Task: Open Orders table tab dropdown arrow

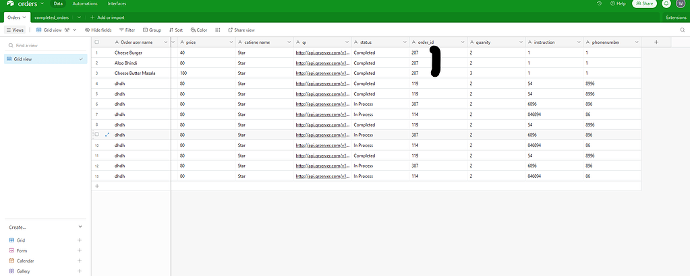Action: (24, 18)
